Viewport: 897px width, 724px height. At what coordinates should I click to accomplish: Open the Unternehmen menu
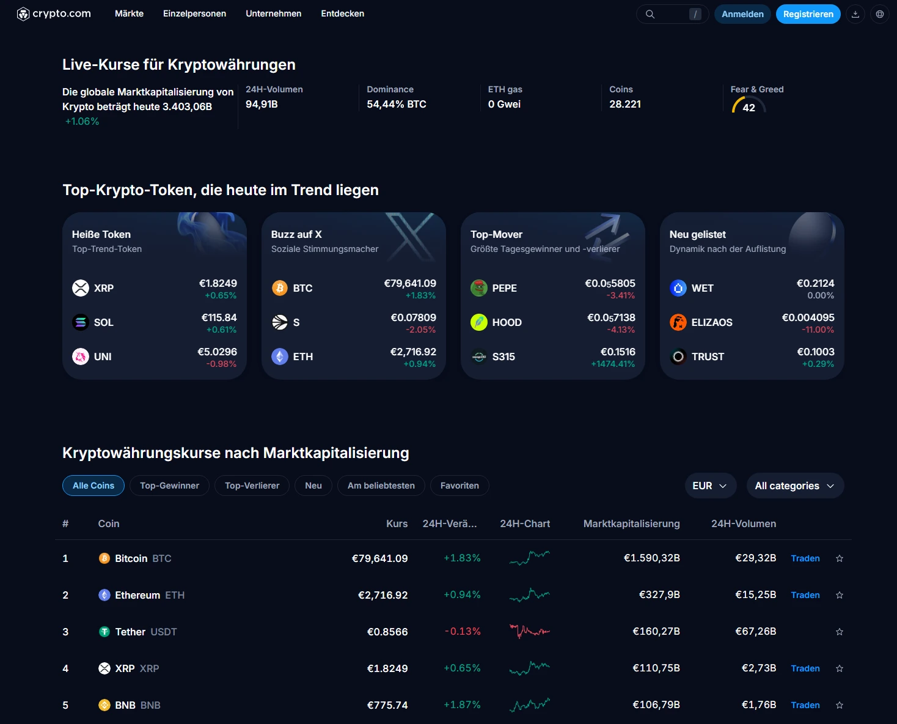coord(274,13)
